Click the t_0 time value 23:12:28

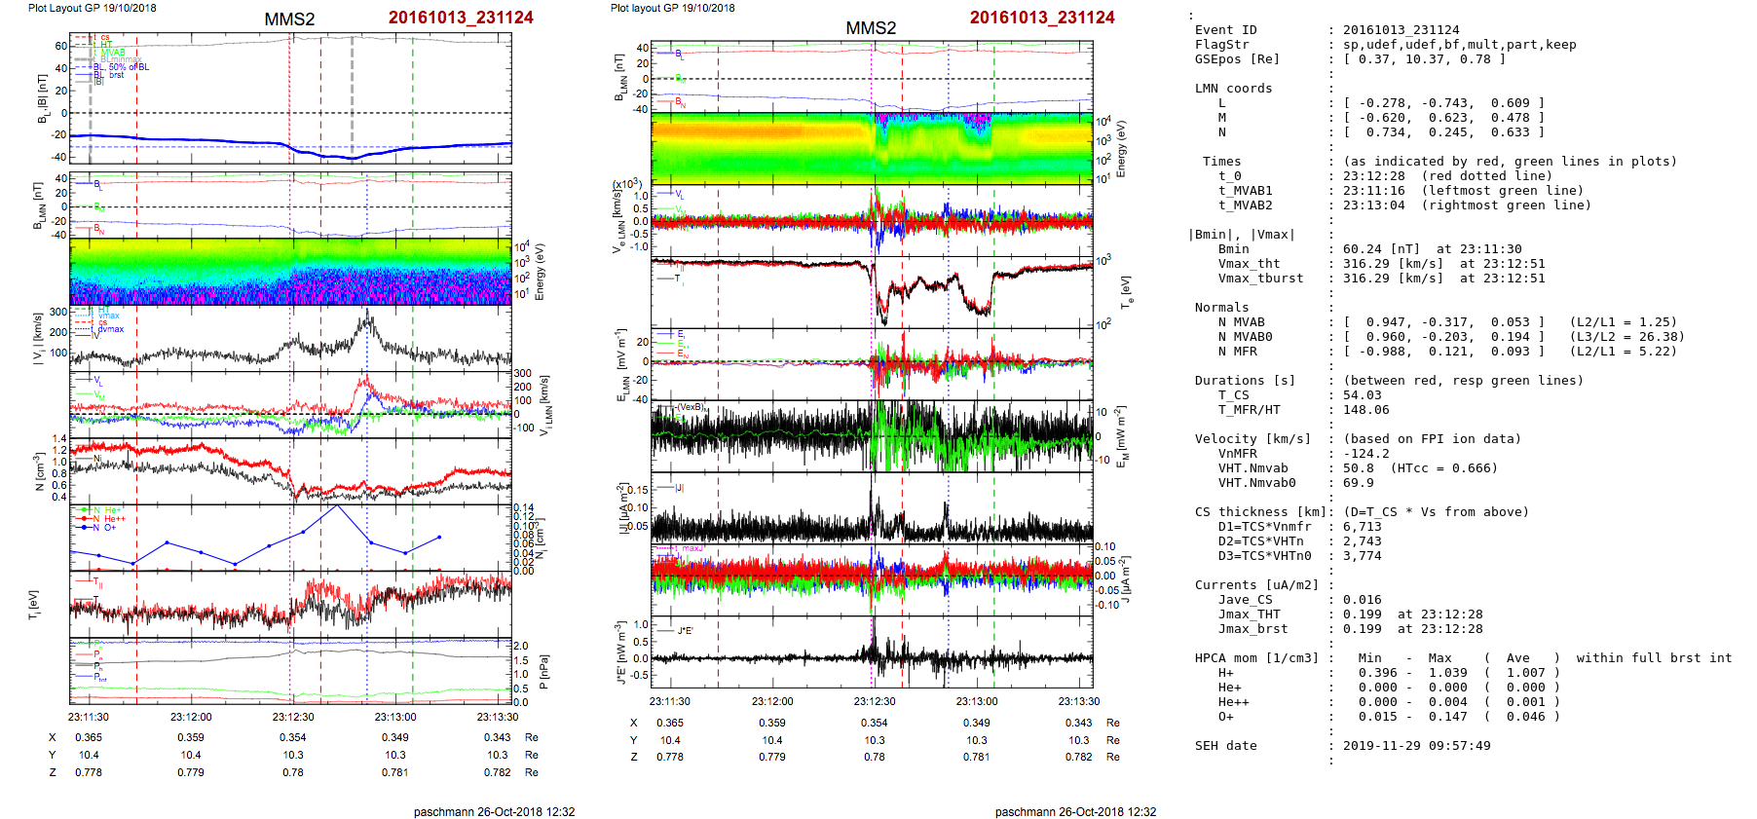pos(1371,176)
